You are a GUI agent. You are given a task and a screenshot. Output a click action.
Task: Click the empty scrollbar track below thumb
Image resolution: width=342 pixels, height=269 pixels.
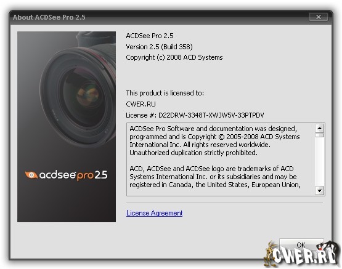pyautogui.click(x=320, y=162)
